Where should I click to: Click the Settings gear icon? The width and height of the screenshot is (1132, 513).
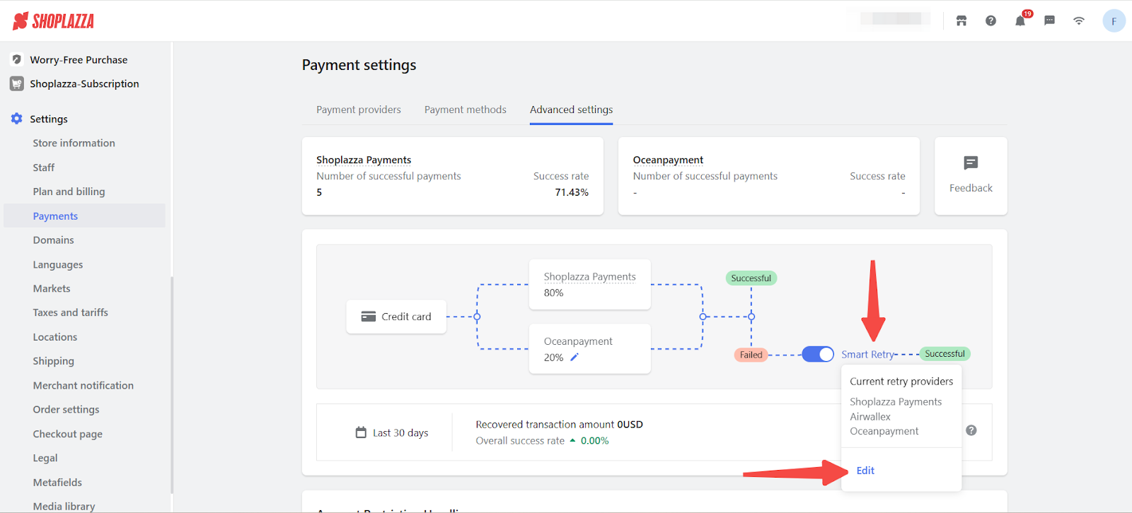point(17,119)
